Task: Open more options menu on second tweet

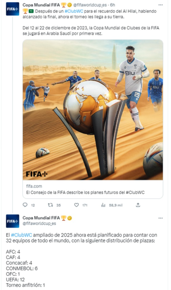Action: pos(161,218)
